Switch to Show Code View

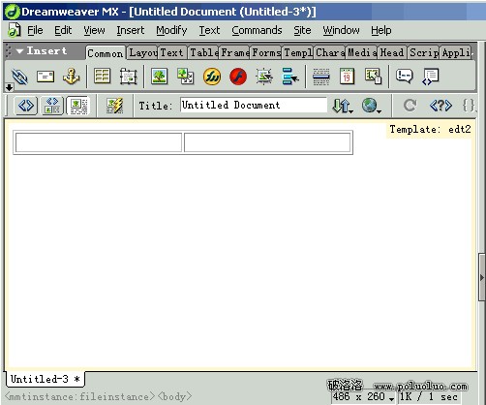pyautogui.click(x=26, y=106)
